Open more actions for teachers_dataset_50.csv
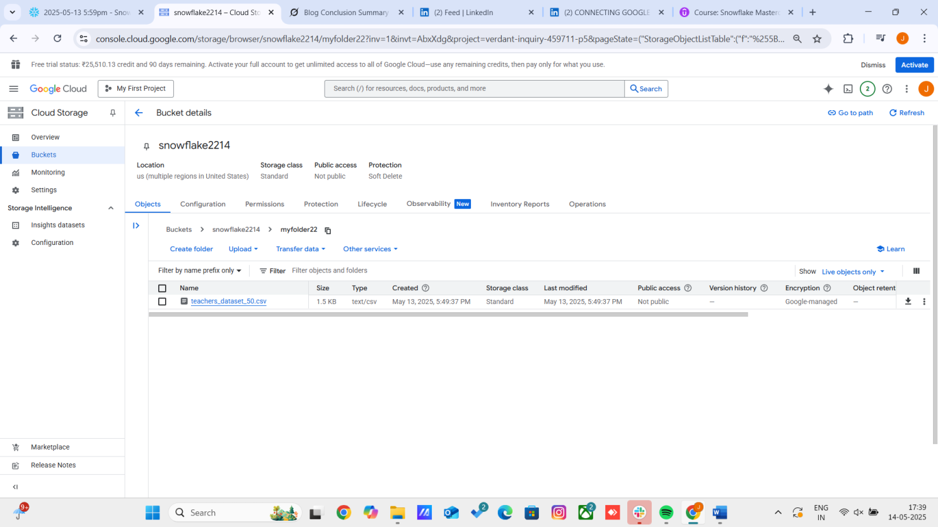 [924, 302]
